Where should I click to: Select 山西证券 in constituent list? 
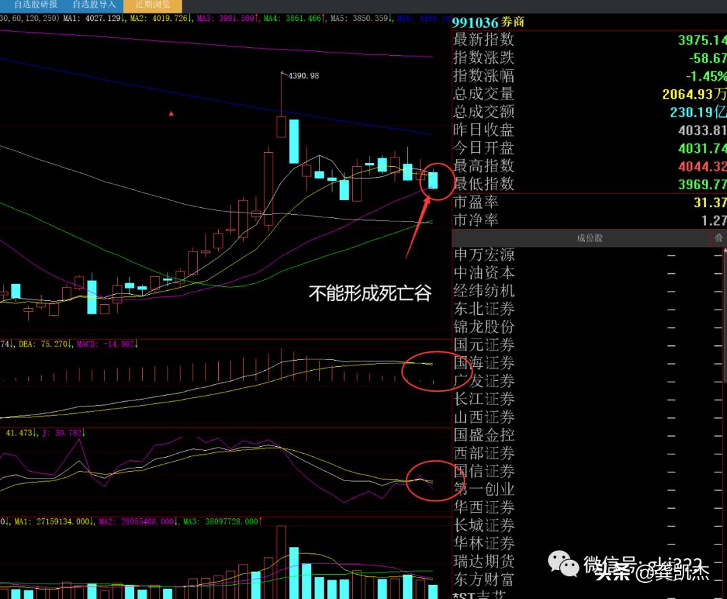[484, 417]
